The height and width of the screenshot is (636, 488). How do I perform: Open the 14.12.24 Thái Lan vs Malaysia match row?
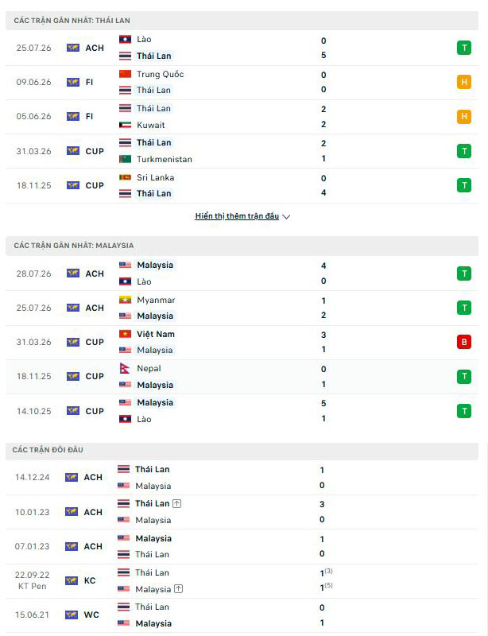[242, 478]
